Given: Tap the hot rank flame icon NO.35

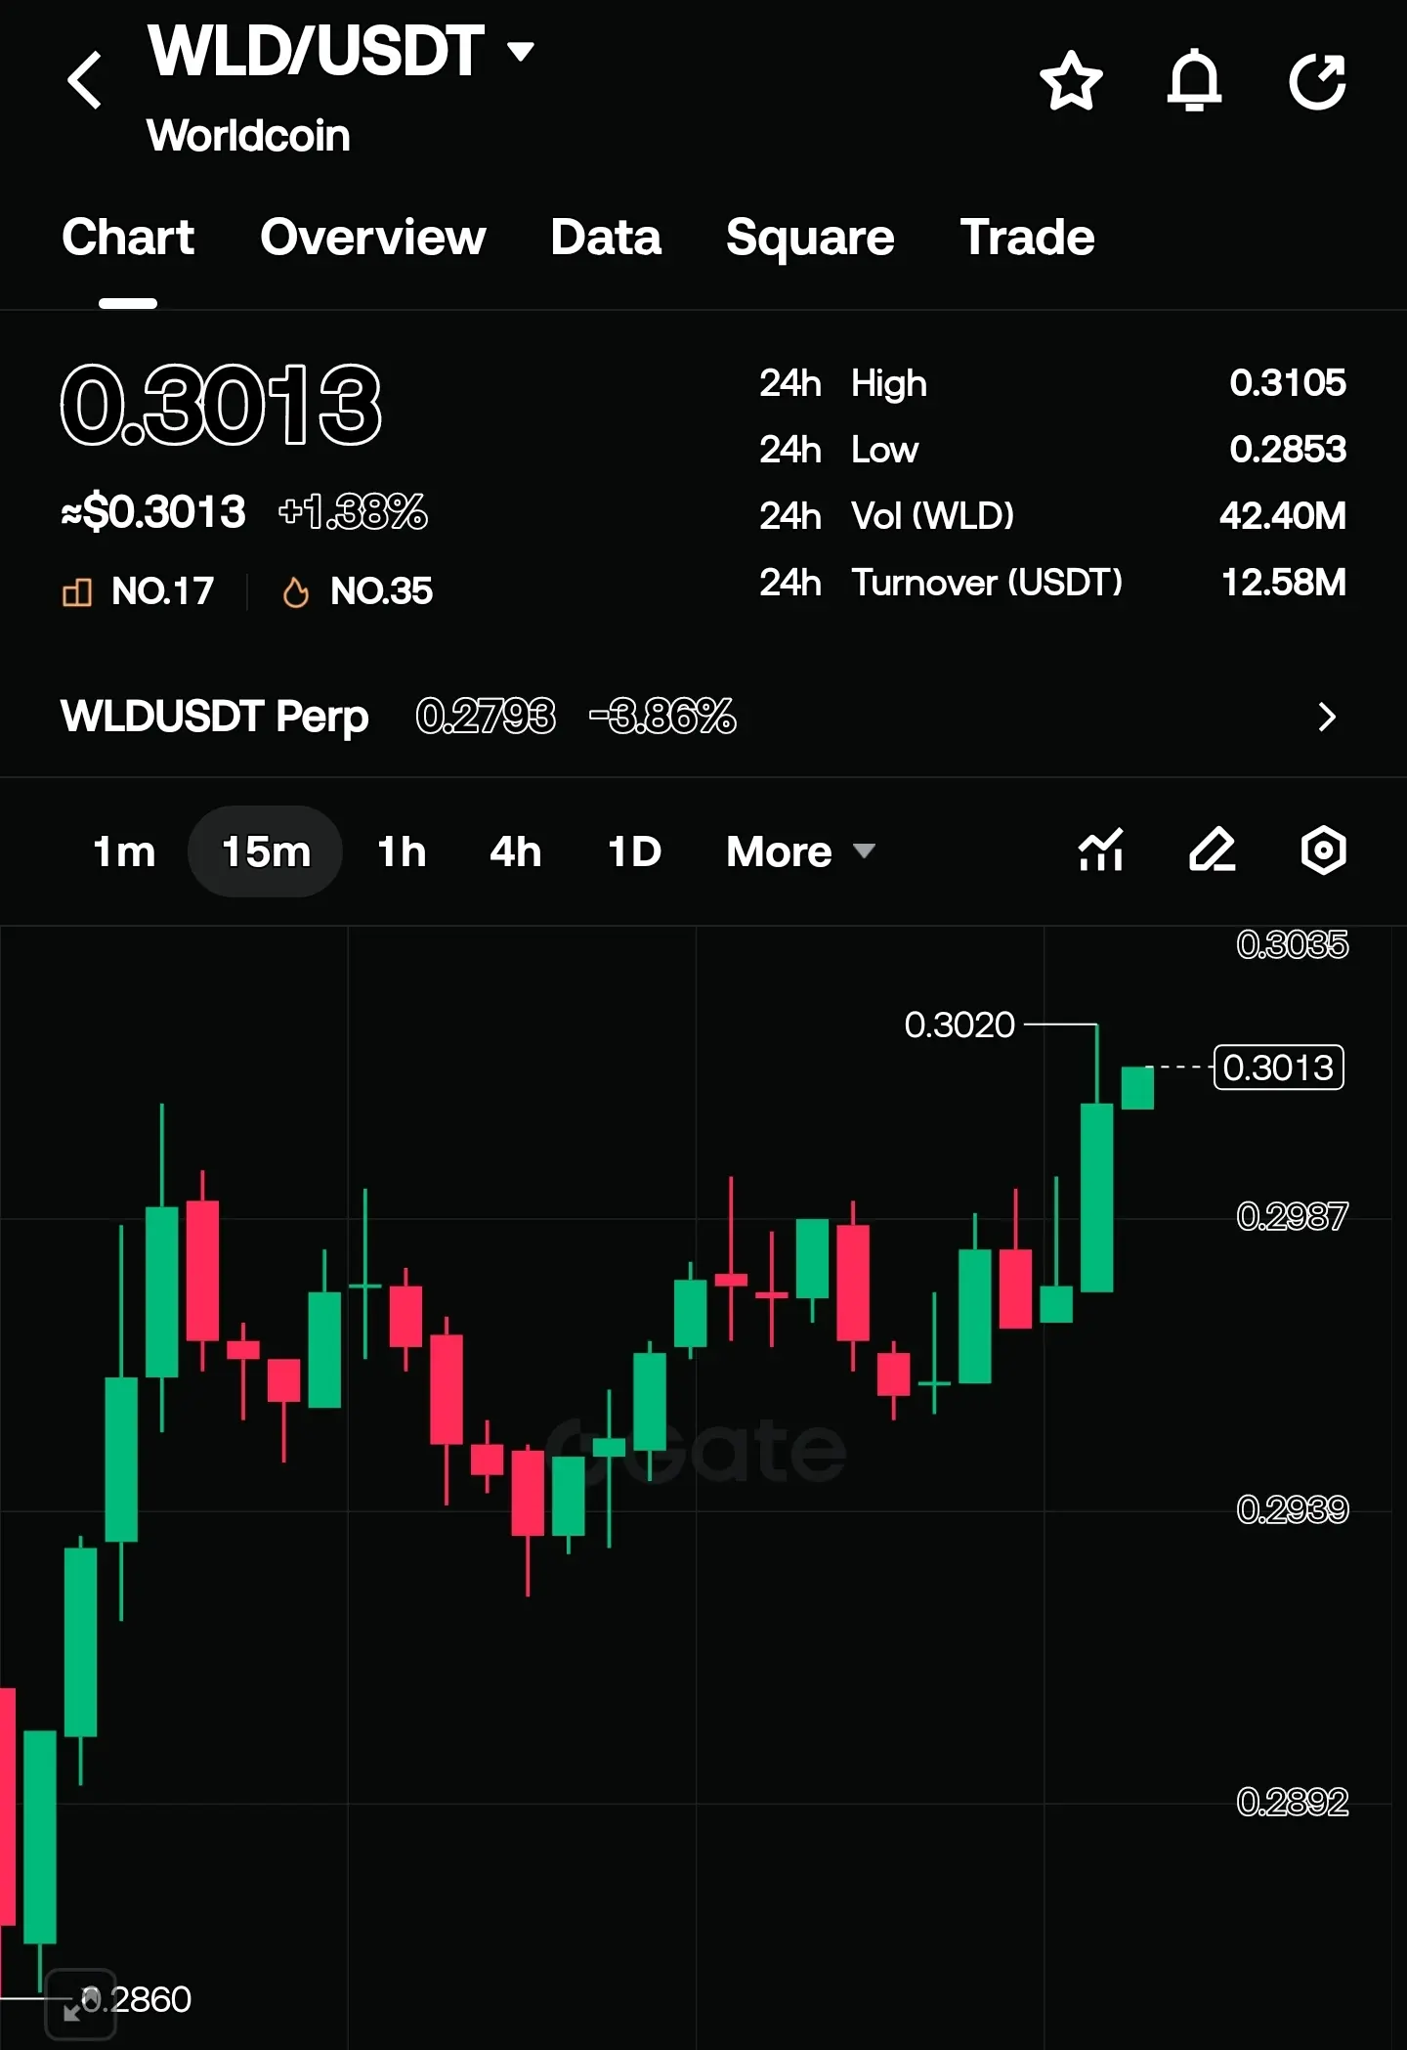Looking at the screenshot, I should pos(295,591).
